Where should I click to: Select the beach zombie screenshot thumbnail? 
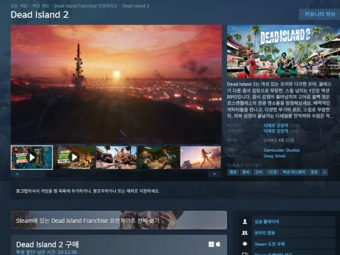click(201, 157)
